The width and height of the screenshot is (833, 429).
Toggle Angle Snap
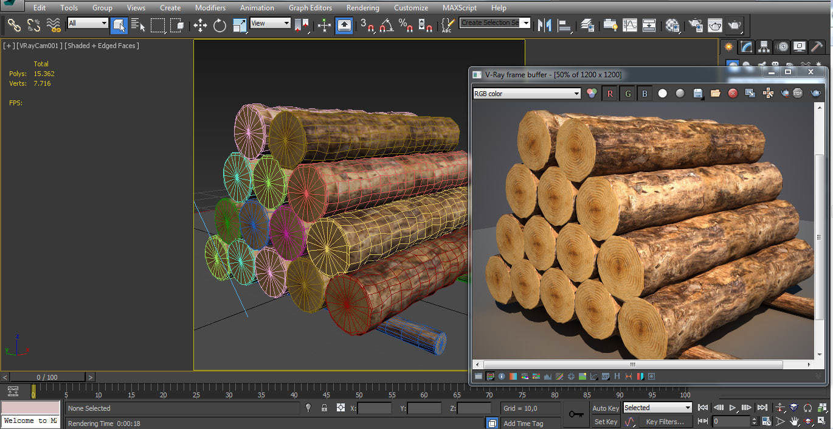(387, 25)
